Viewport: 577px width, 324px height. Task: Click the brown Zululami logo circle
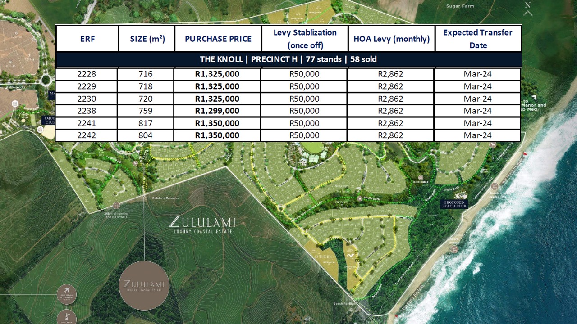point(144,285)
